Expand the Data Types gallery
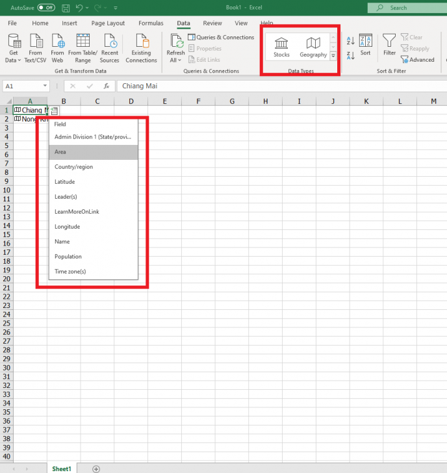 pyautogui.click(x=333, y=55)
